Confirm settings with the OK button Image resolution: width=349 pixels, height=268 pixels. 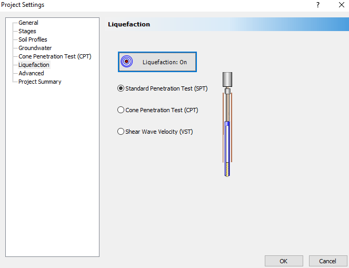[284, 261]
